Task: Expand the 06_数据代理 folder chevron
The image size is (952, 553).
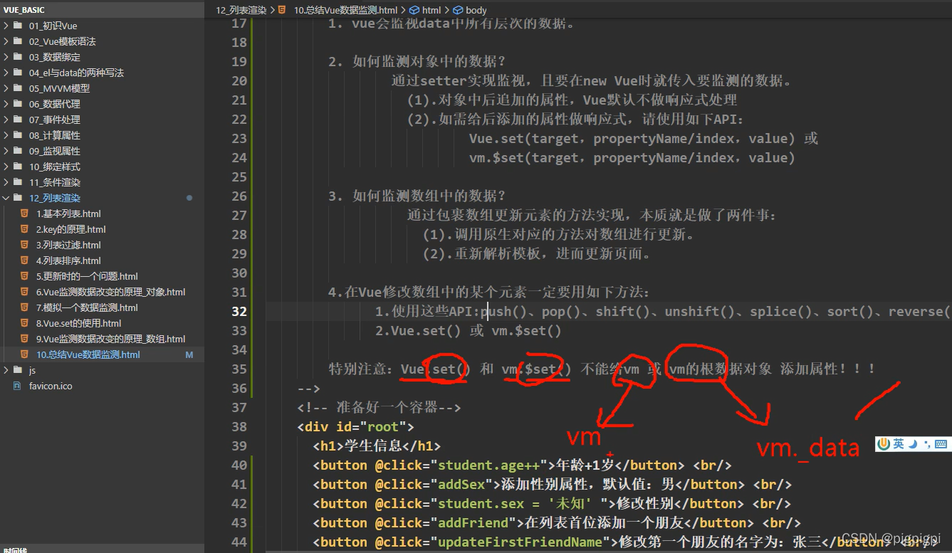Action: (x=6, y=104)
